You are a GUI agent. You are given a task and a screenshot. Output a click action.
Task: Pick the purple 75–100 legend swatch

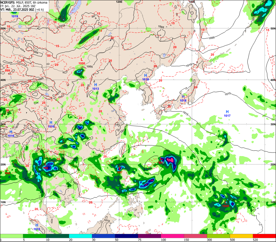pyautogui.click(x=149, y=236)
